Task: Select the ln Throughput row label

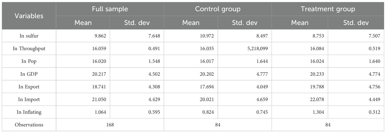Action: (x=29, y=49)
